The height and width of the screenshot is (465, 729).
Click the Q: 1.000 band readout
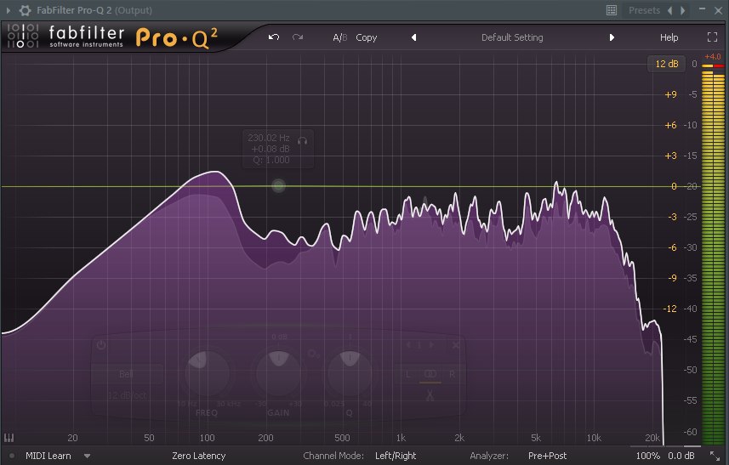tap(271, 161)
